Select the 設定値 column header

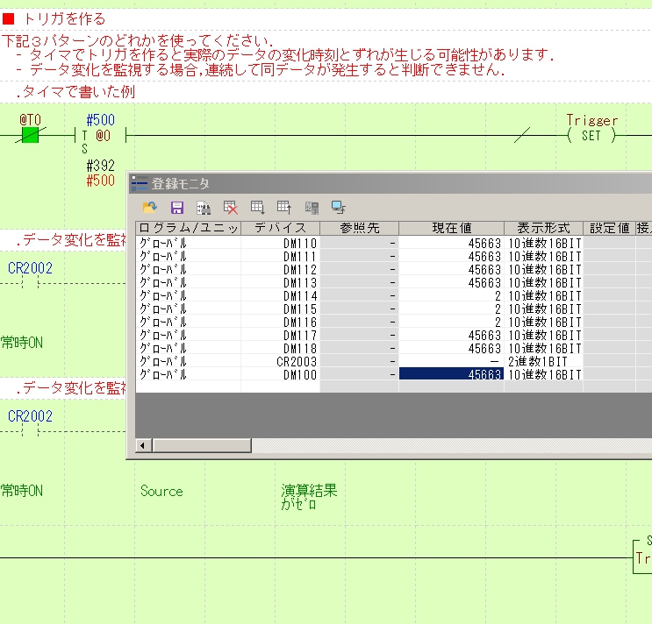coord(609,228)
